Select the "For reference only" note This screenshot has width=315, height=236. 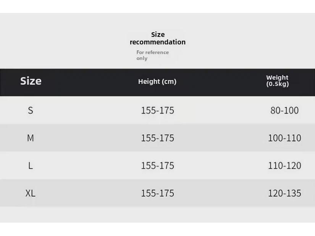152,55
